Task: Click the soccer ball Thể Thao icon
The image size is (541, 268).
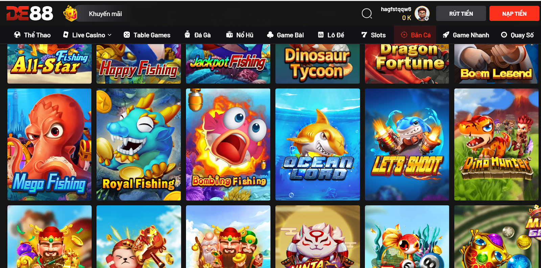Action: pyautogui.click(x=17, y=35)
